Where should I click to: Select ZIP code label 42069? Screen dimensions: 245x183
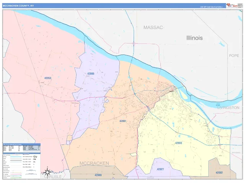[98, 175]
